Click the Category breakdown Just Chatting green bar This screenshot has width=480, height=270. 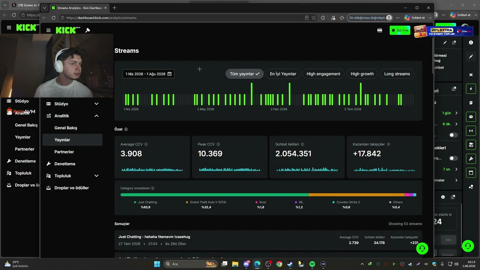(x=214, y=195)
